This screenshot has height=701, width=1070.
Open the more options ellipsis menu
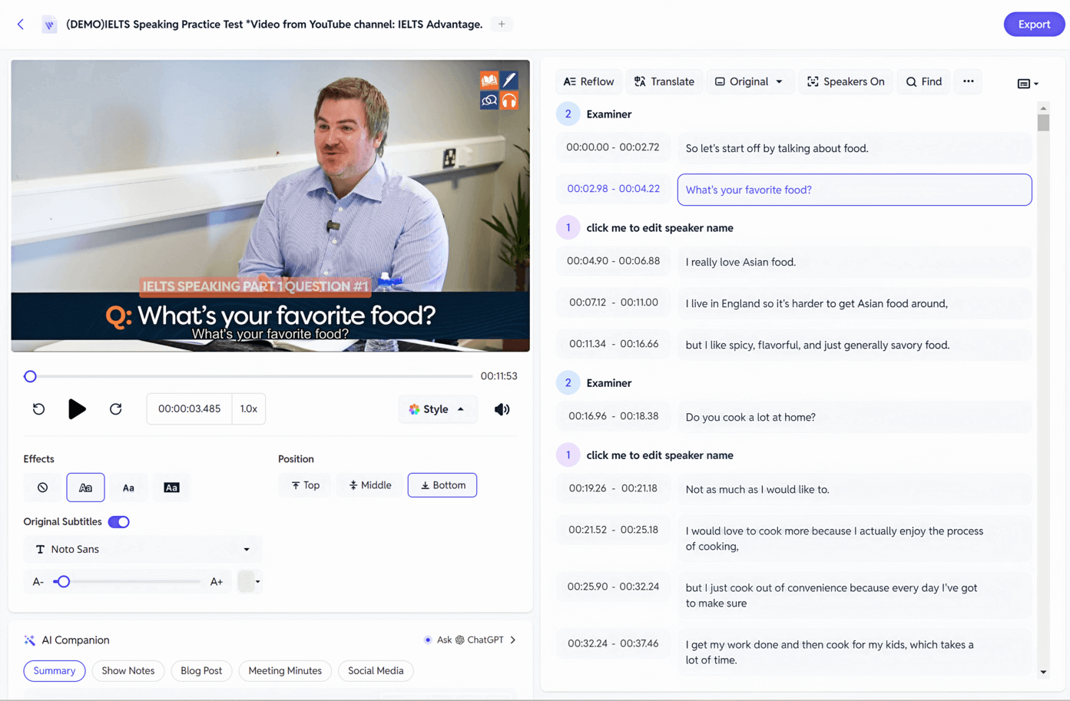coord(968,81)
